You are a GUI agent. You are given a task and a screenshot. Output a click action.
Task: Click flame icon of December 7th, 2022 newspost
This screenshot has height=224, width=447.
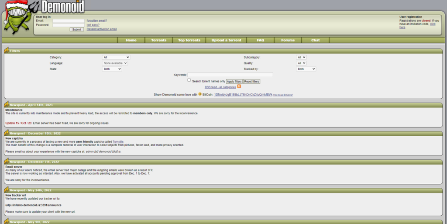6,161
